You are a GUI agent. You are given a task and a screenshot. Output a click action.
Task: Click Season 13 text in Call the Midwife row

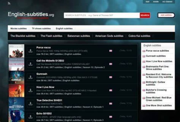tap(88, 67)
